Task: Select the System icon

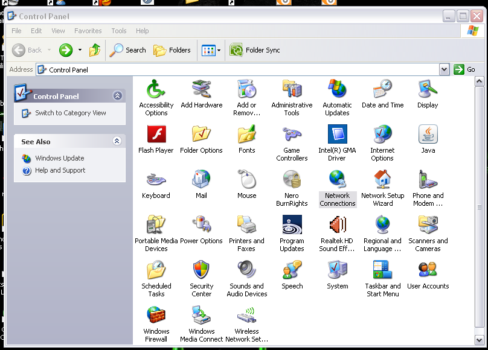Action: tap(338, 270)
